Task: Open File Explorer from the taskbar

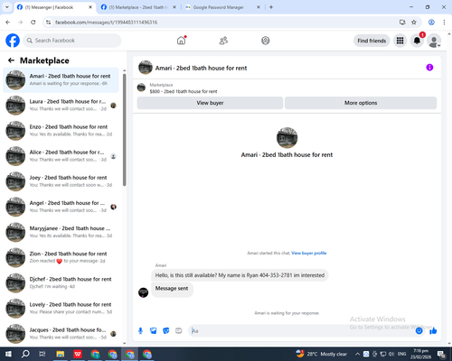Action: (60, 354)
